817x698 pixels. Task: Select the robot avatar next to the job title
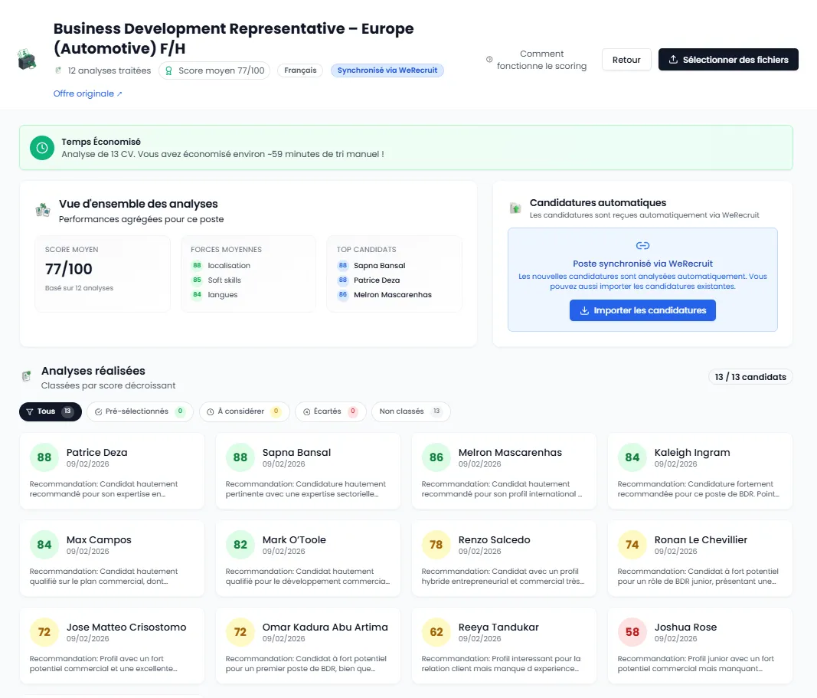[x=28, y=60]
